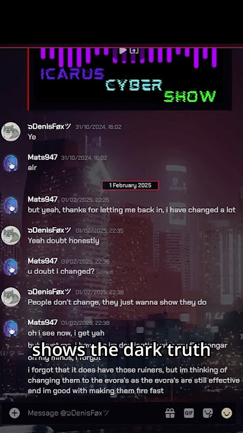Click the message "but yeah, thanks for letting me back in"
243x433 pixels.
[131, 210]
